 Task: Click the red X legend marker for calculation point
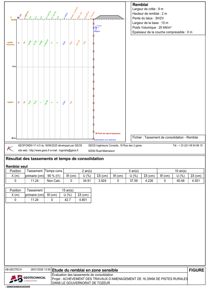[x=96, y=133]
